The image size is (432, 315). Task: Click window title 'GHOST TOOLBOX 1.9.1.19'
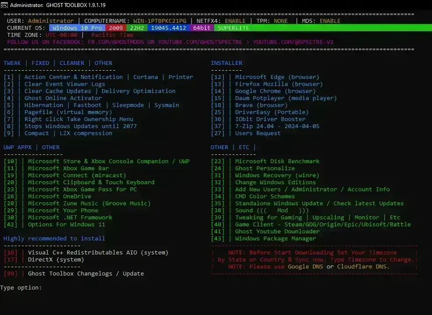[x=76, y=5]
